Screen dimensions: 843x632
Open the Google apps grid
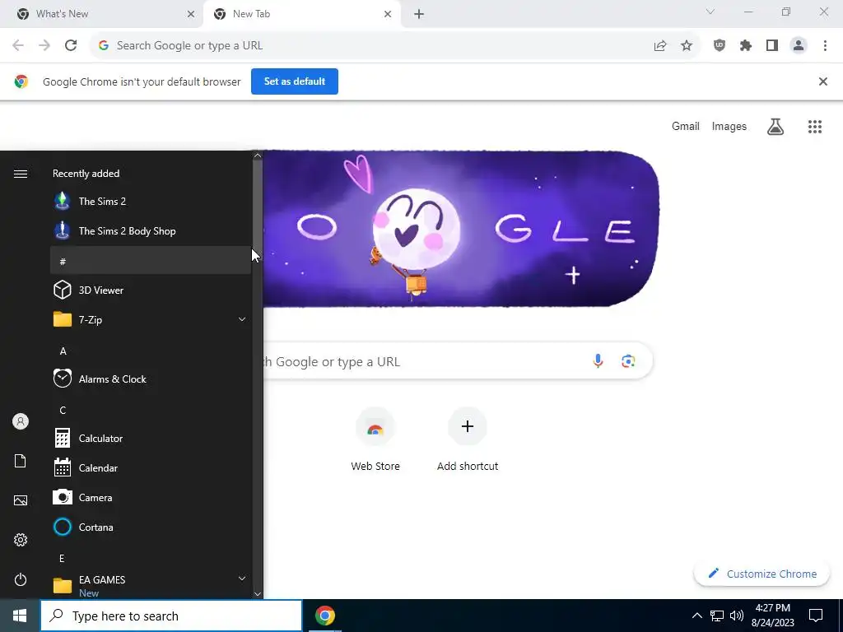(x=815, y=126)
